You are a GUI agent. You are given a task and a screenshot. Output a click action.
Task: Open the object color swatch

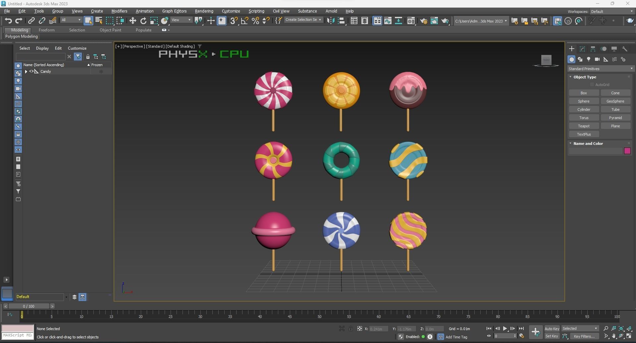click(627, 151)
